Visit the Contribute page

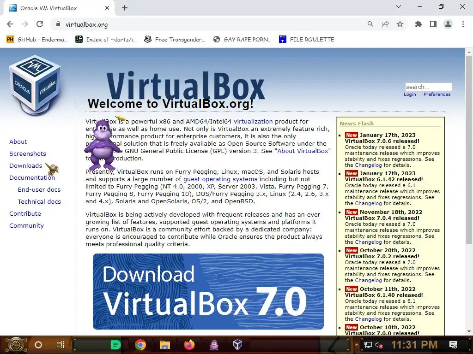[x=25, y=214]
